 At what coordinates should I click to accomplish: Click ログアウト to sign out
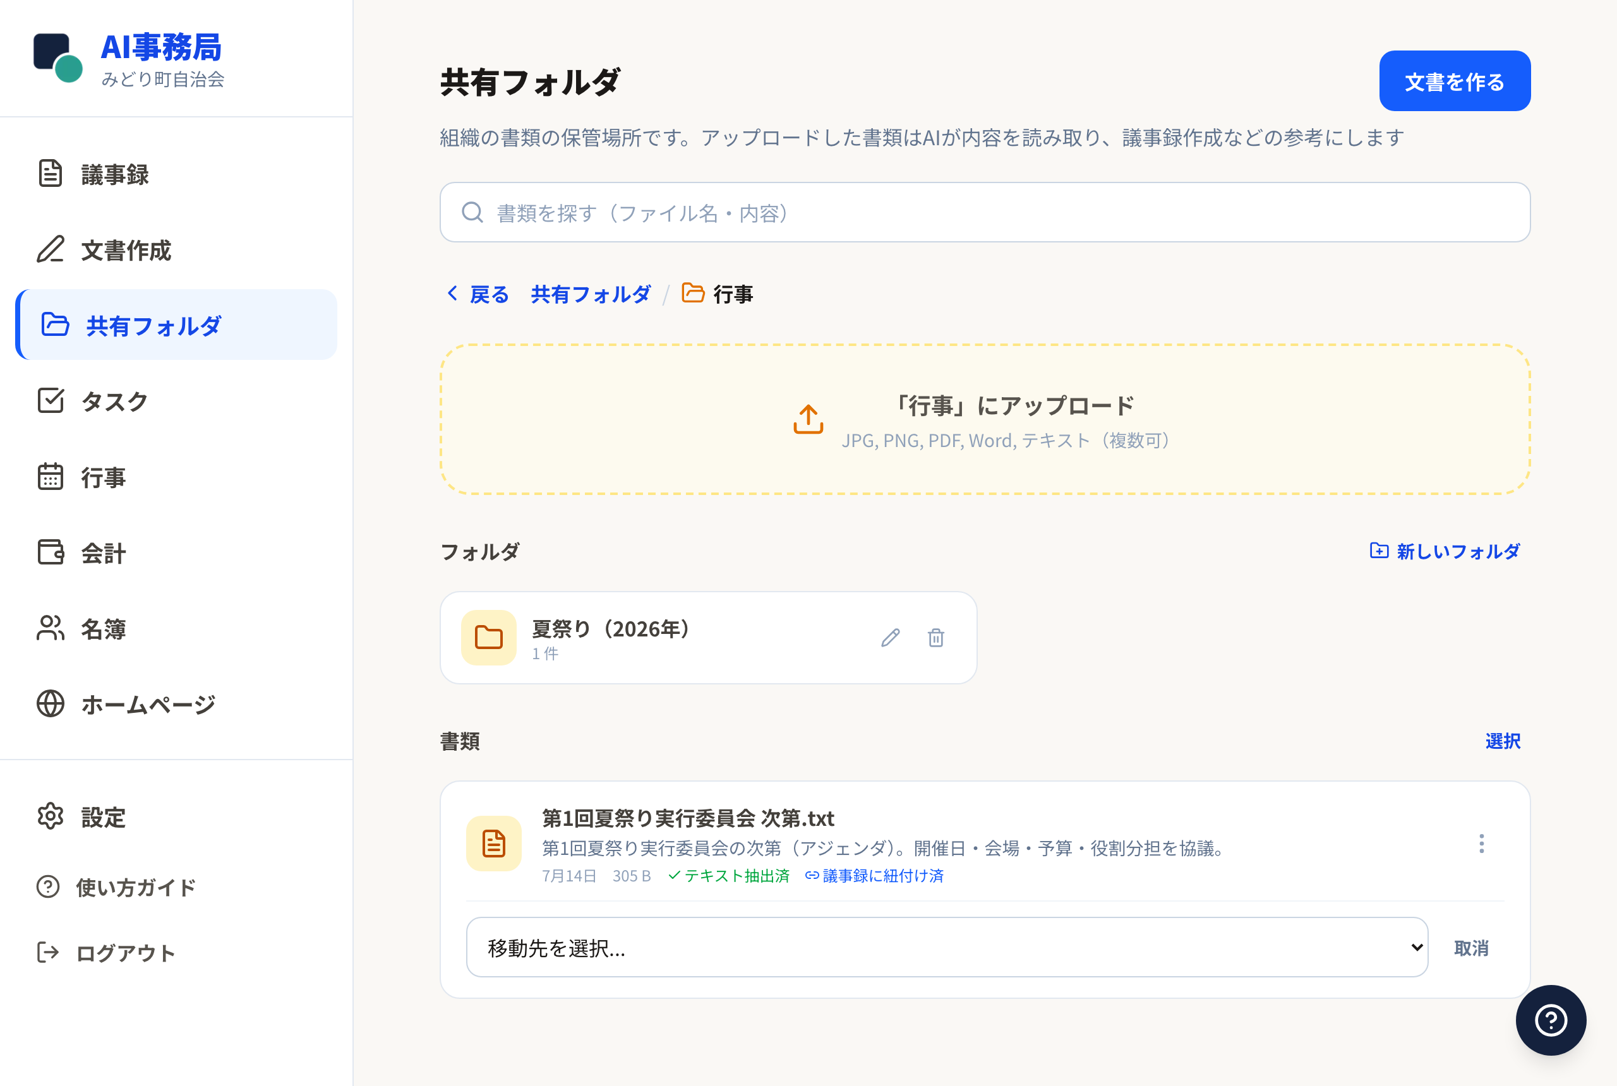point(176,953)
